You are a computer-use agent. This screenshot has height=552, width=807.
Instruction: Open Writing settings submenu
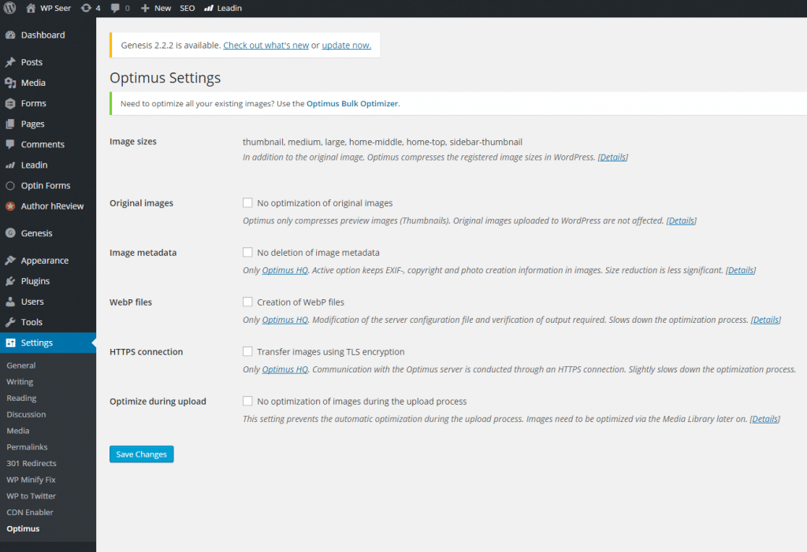coord(20,382)
